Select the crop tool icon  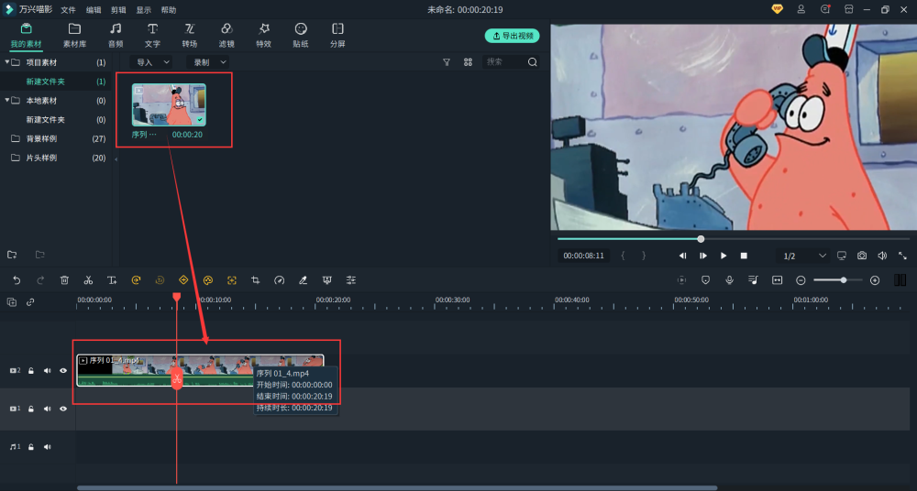coord(256,280)
